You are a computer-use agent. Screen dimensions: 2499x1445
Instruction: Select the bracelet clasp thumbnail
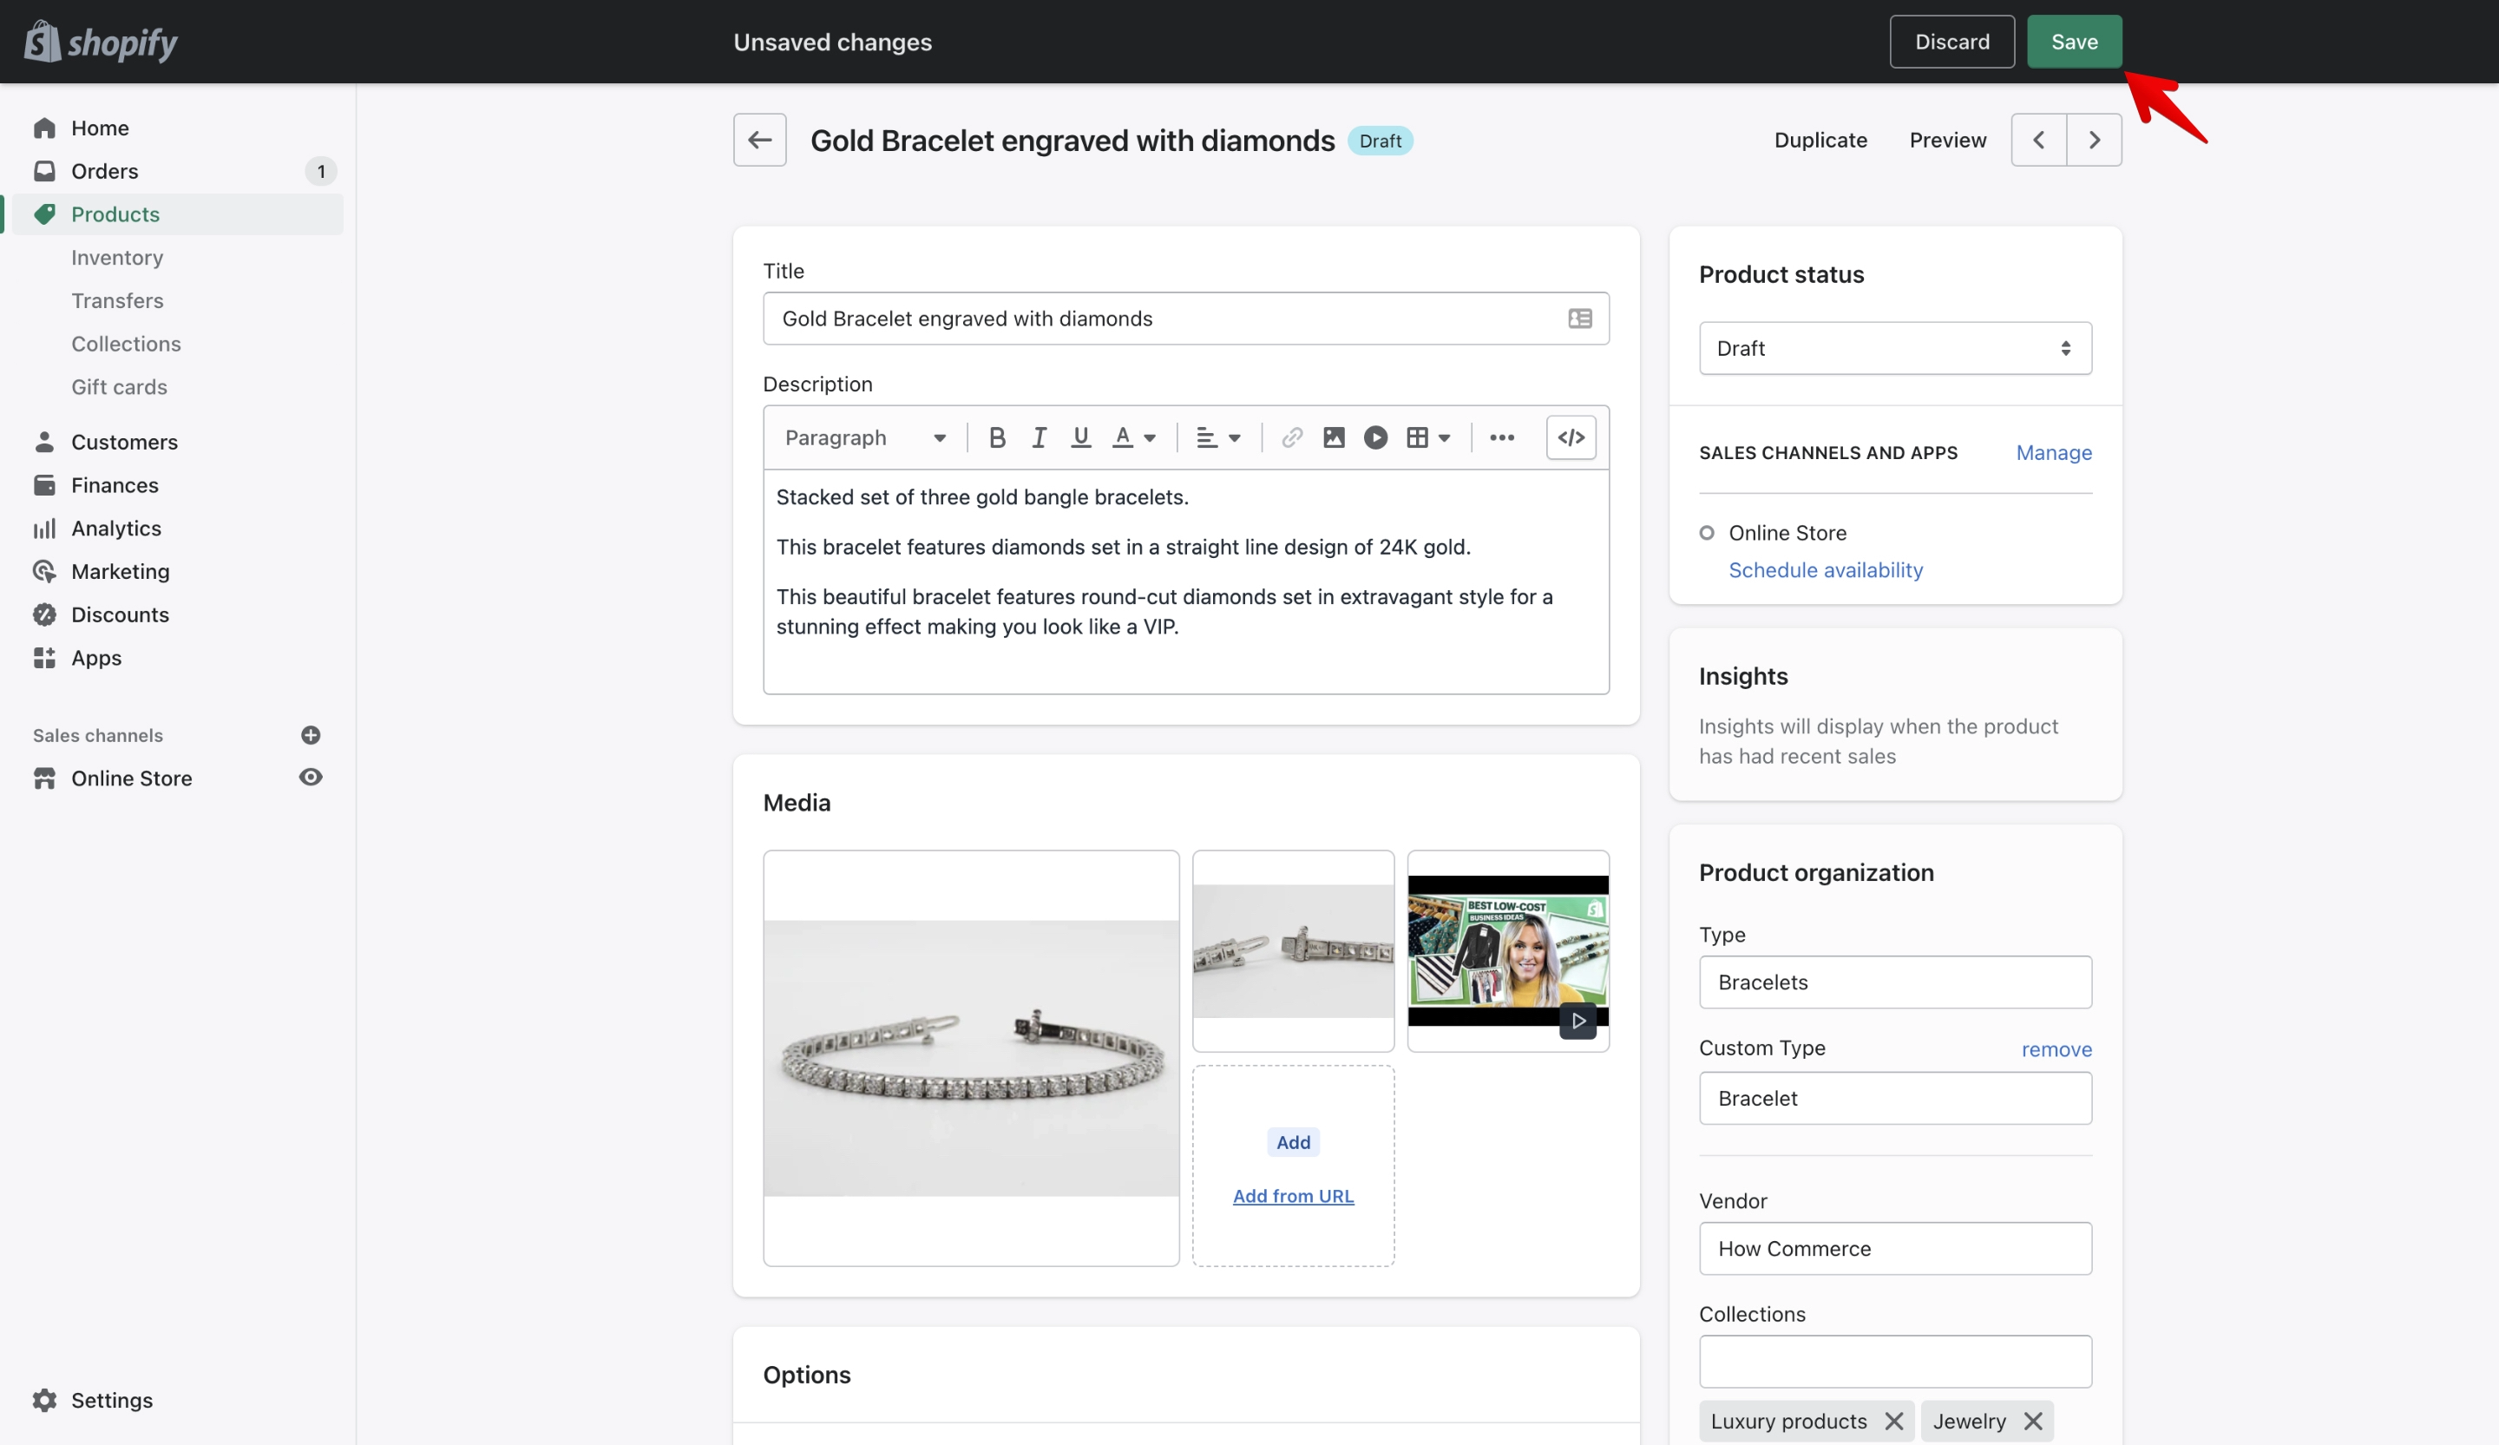pos(1293,950)
